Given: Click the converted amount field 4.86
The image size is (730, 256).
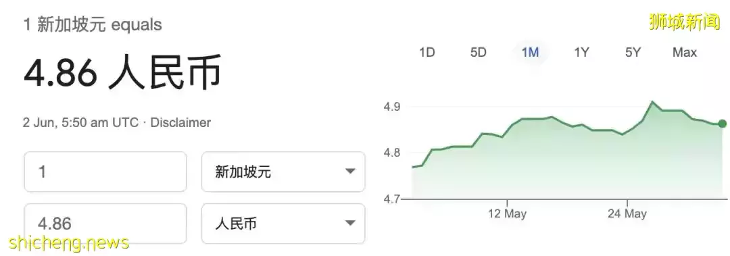Looking at the screenshot, I should (x=105, y=224).
